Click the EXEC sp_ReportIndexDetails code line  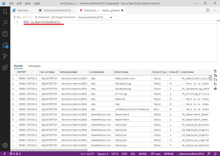42,22
